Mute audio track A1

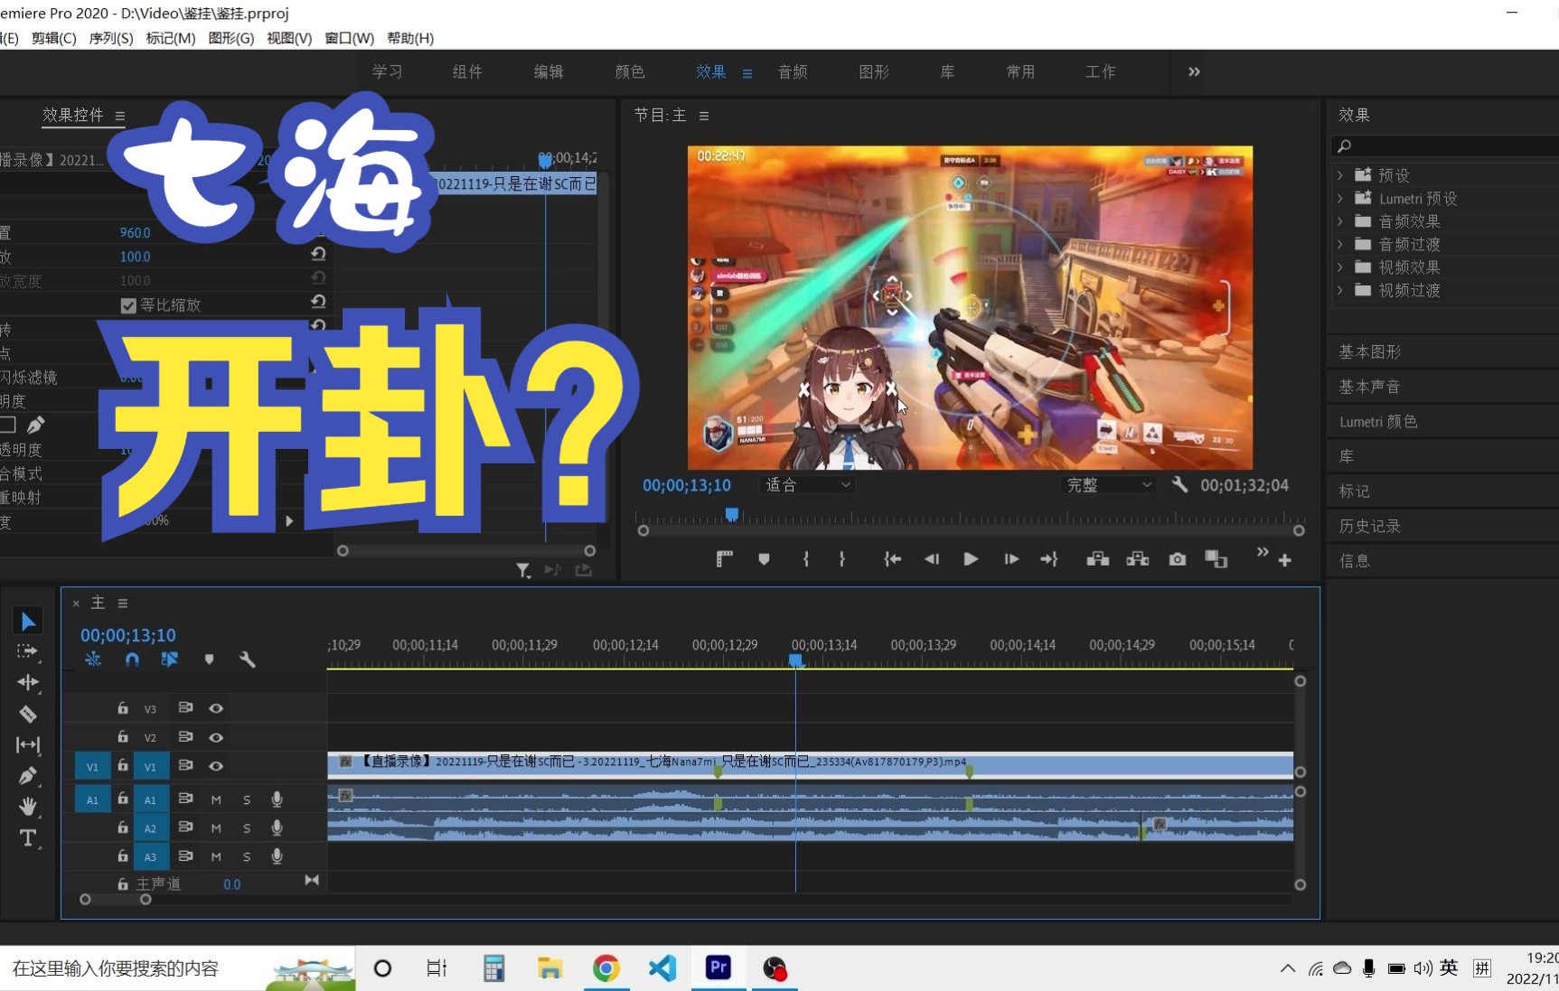[216, 799]
